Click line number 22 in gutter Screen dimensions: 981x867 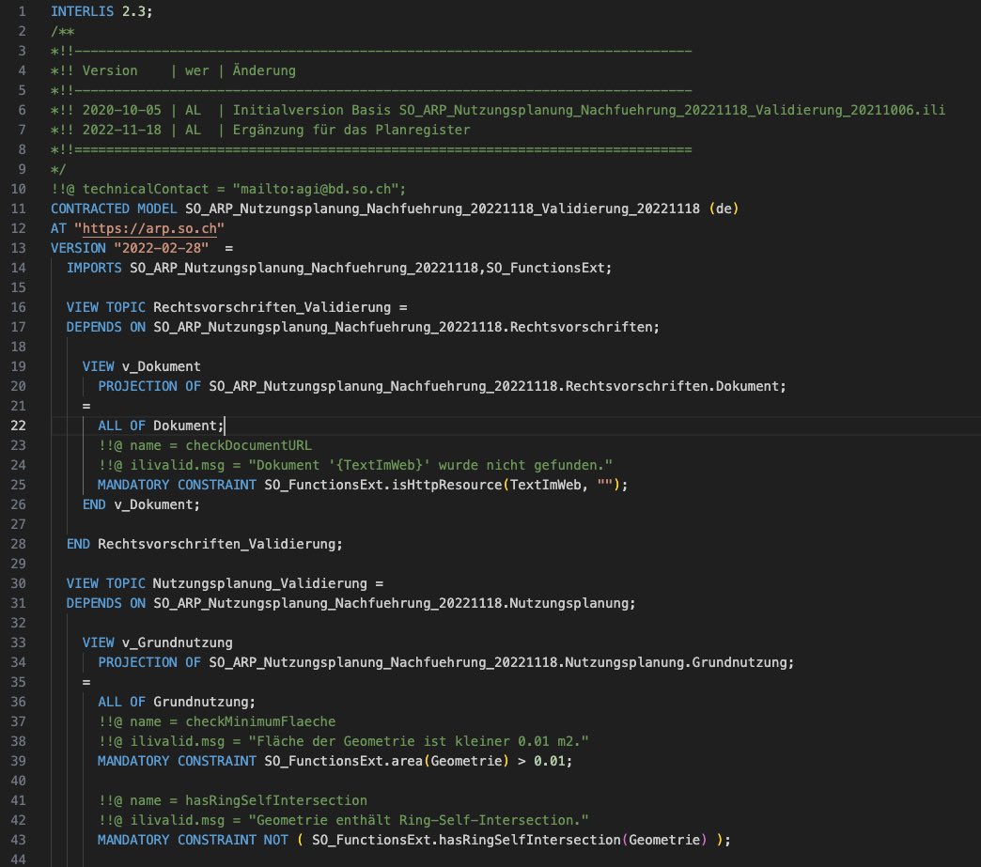(18, 426)
